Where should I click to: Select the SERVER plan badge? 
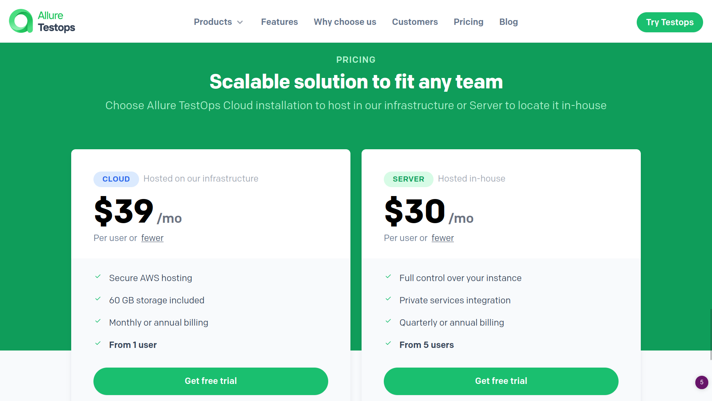coord(408,179)
